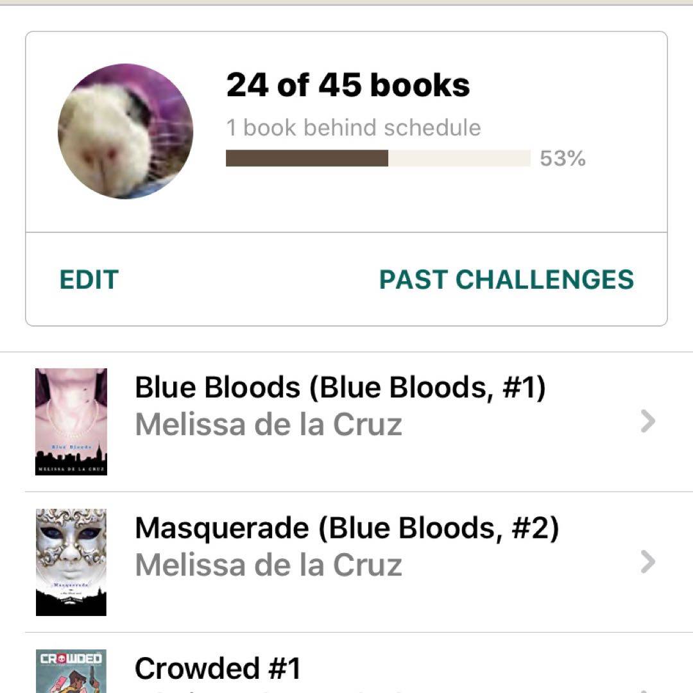Tap the cut-off author line below Crowded #1
This screenshot has width=693, height=693.
tap(269, 690)
